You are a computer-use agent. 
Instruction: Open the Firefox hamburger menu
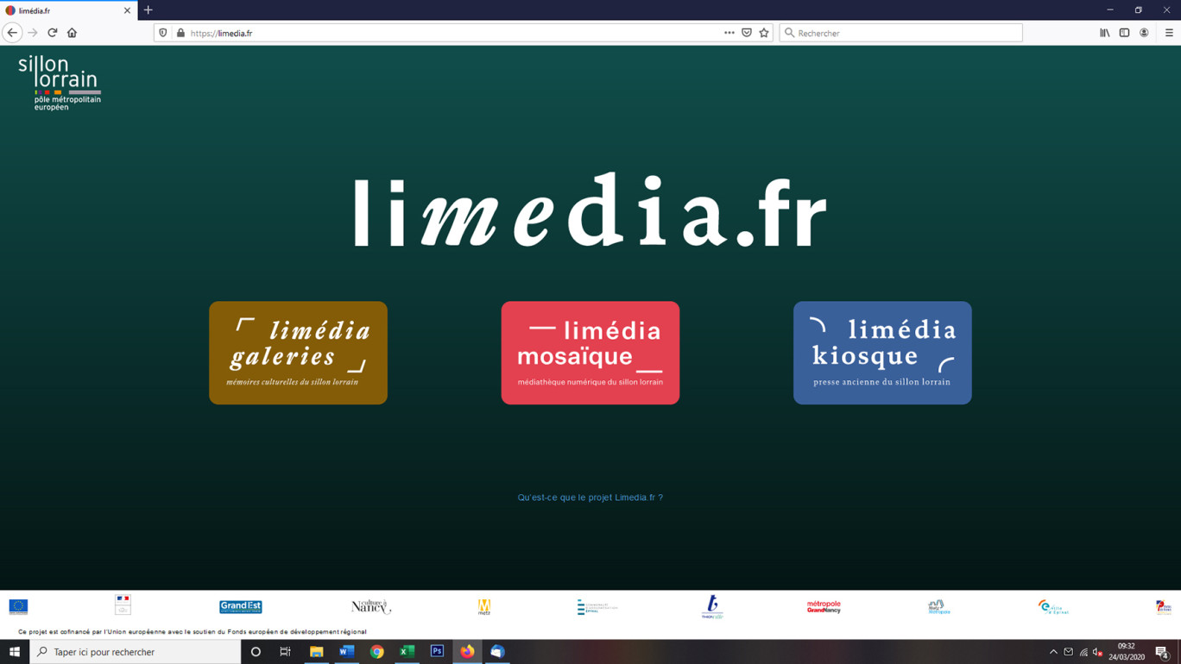[x=1169, y=33]
